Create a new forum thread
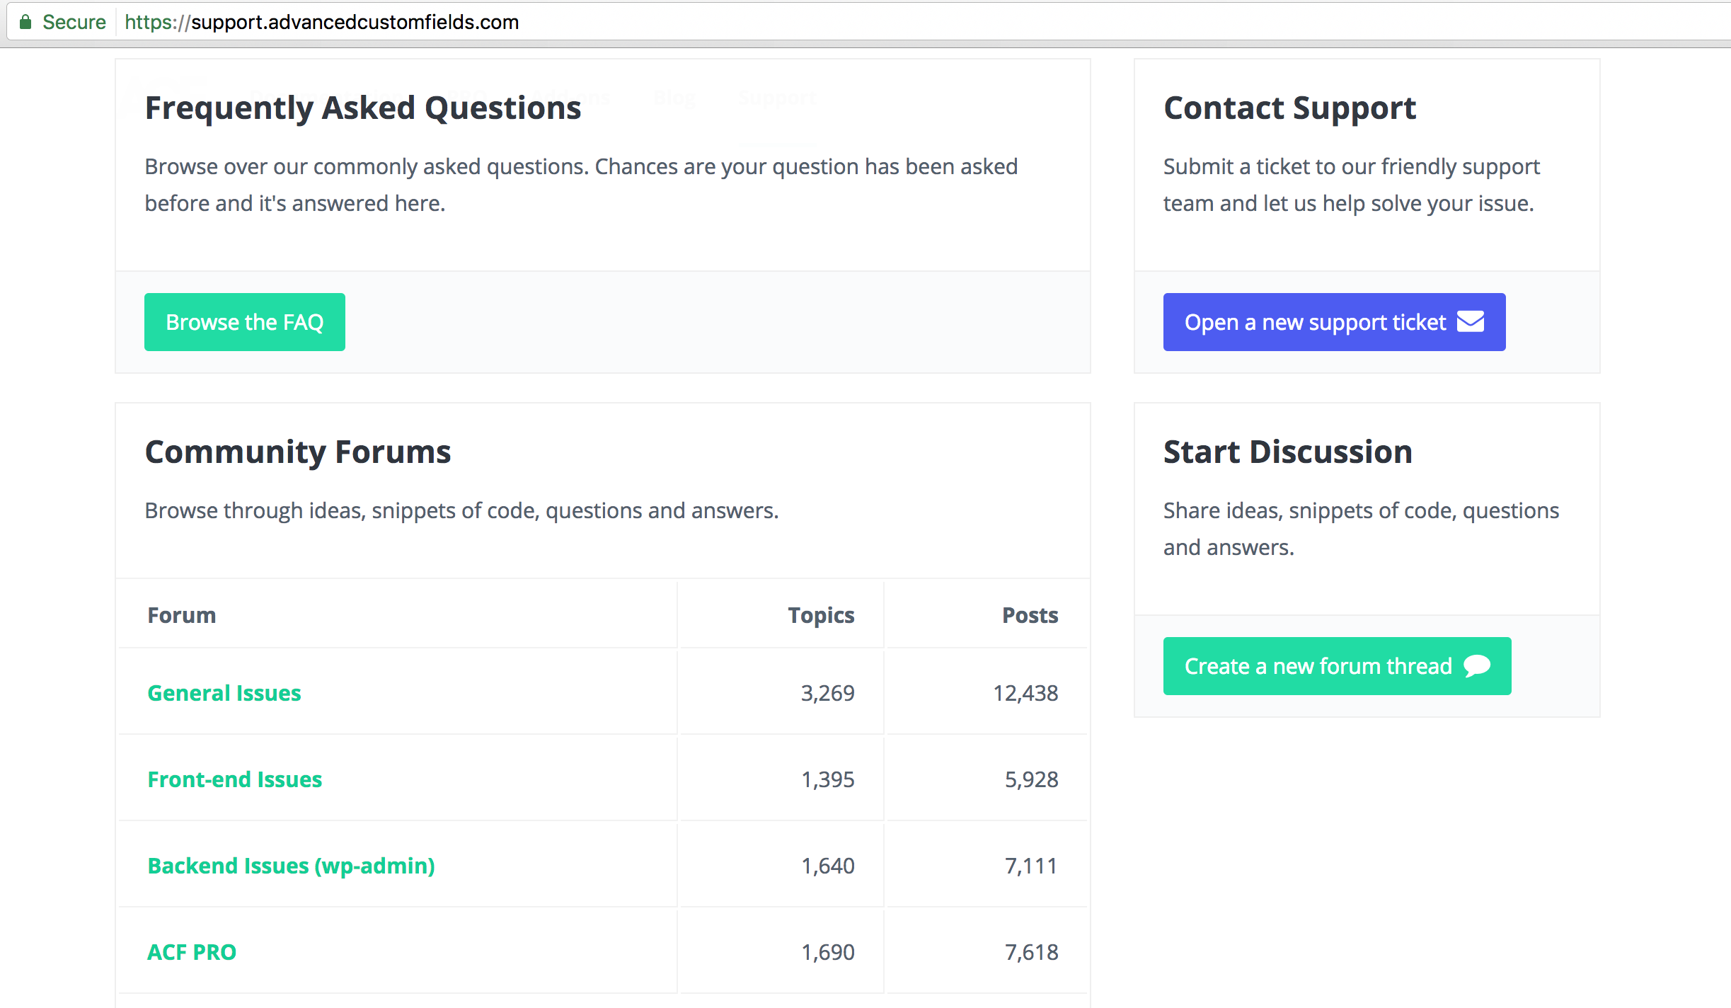This screenshot has height=1008, width=1731. [x=1337, y=666]
